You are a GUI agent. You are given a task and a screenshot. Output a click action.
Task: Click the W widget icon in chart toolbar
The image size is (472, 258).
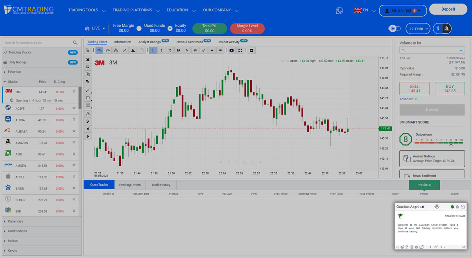pyautogui.click(x=252, y=50)
